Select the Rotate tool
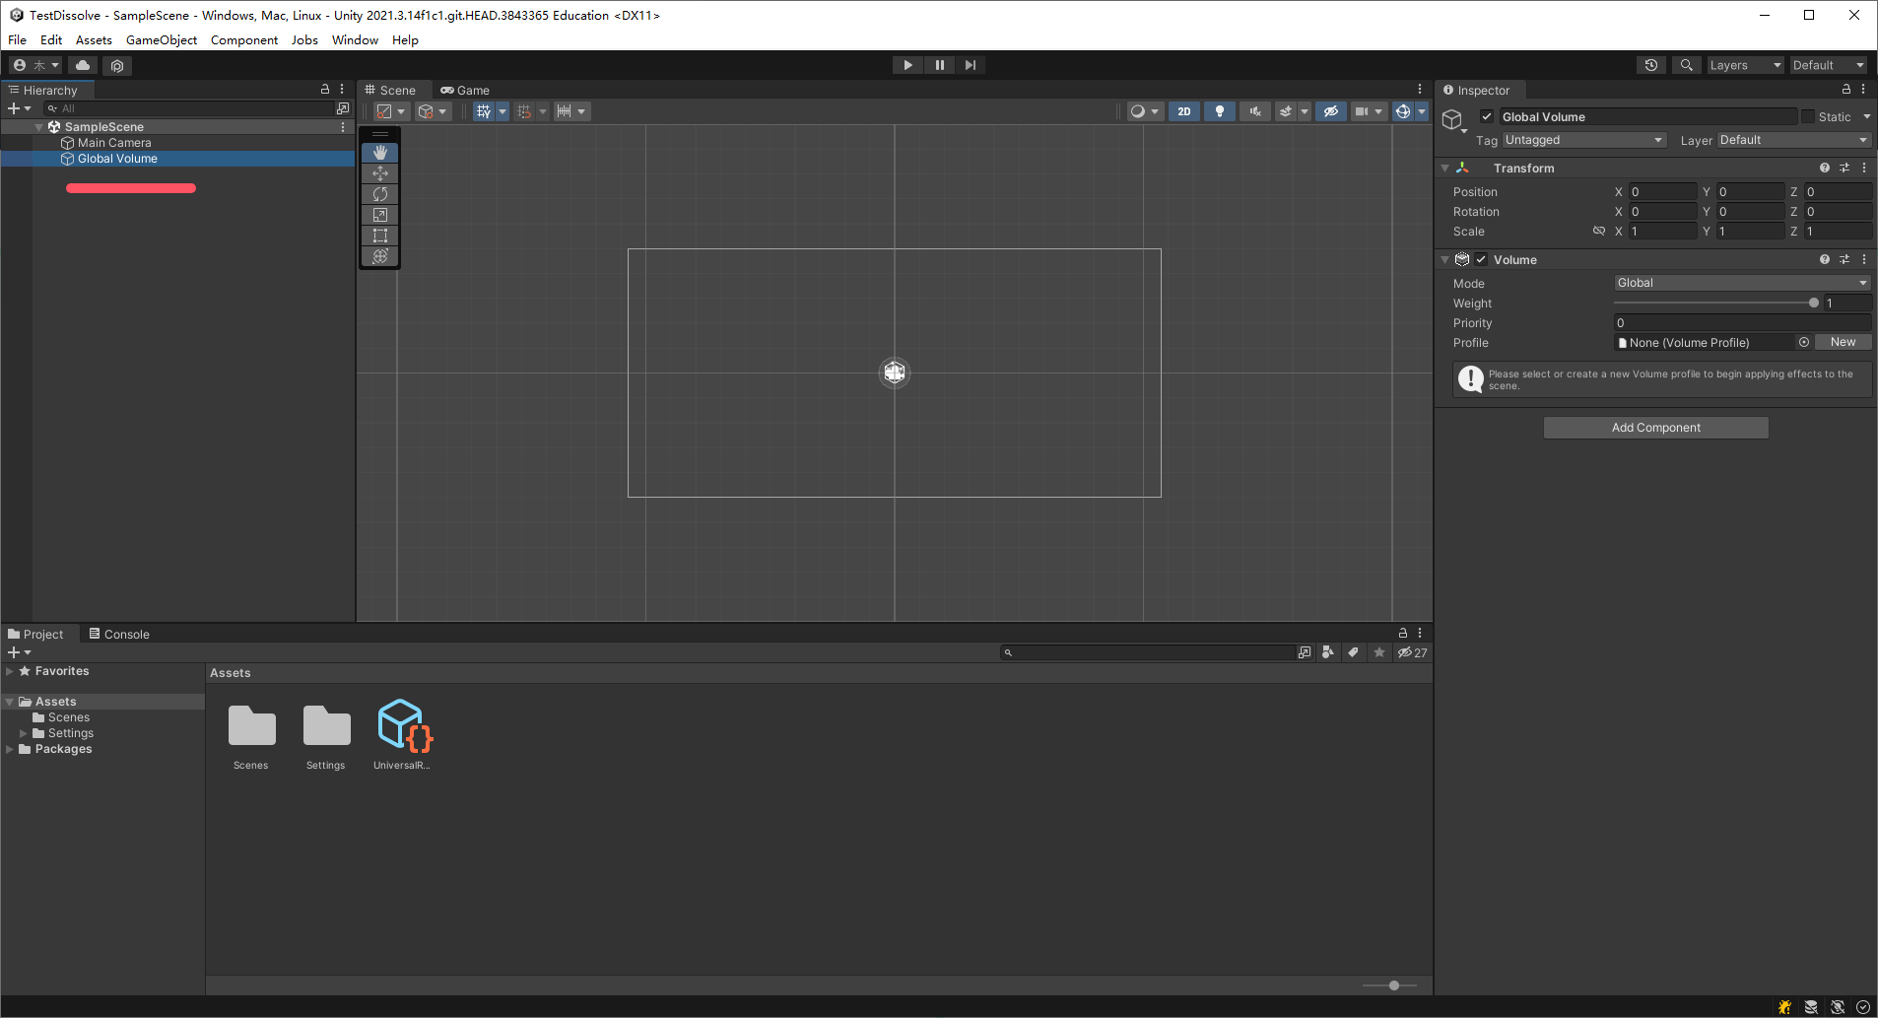 [x=380, y=194]
